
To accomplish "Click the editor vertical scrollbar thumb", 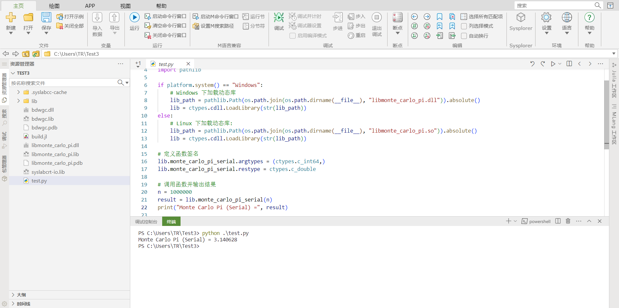I will (x=606, y=114).
